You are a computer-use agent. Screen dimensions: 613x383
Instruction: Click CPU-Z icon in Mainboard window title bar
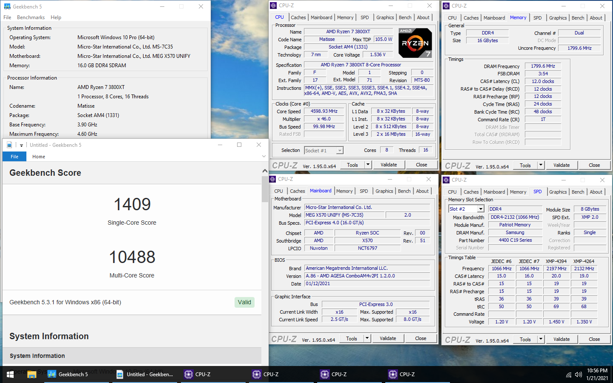[x=273, y=179]
